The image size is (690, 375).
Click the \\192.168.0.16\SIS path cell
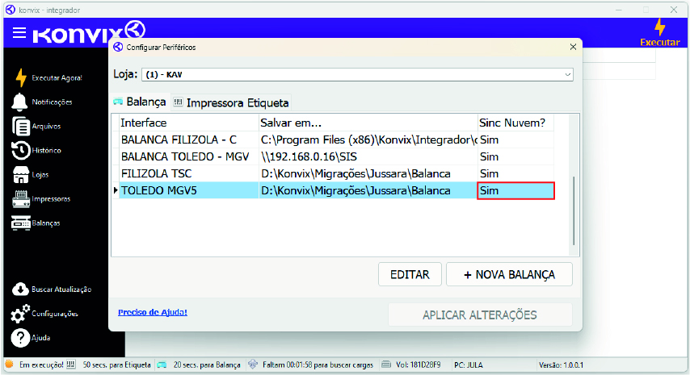(x=368, y=156)
